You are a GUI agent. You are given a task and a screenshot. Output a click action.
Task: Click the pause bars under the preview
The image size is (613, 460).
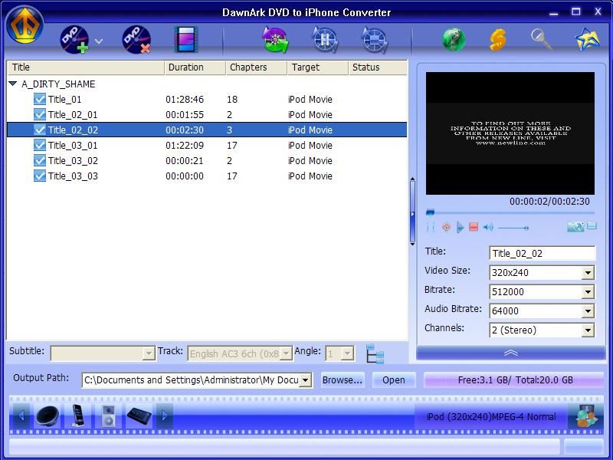click(x=431, y=227)
